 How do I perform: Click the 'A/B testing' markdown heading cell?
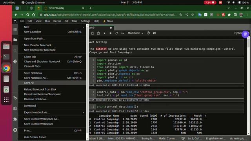[x=166, y=47]
